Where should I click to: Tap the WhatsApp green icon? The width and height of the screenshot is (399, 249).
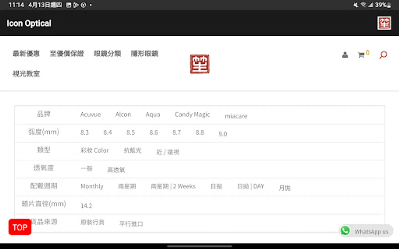pos(345,230)
